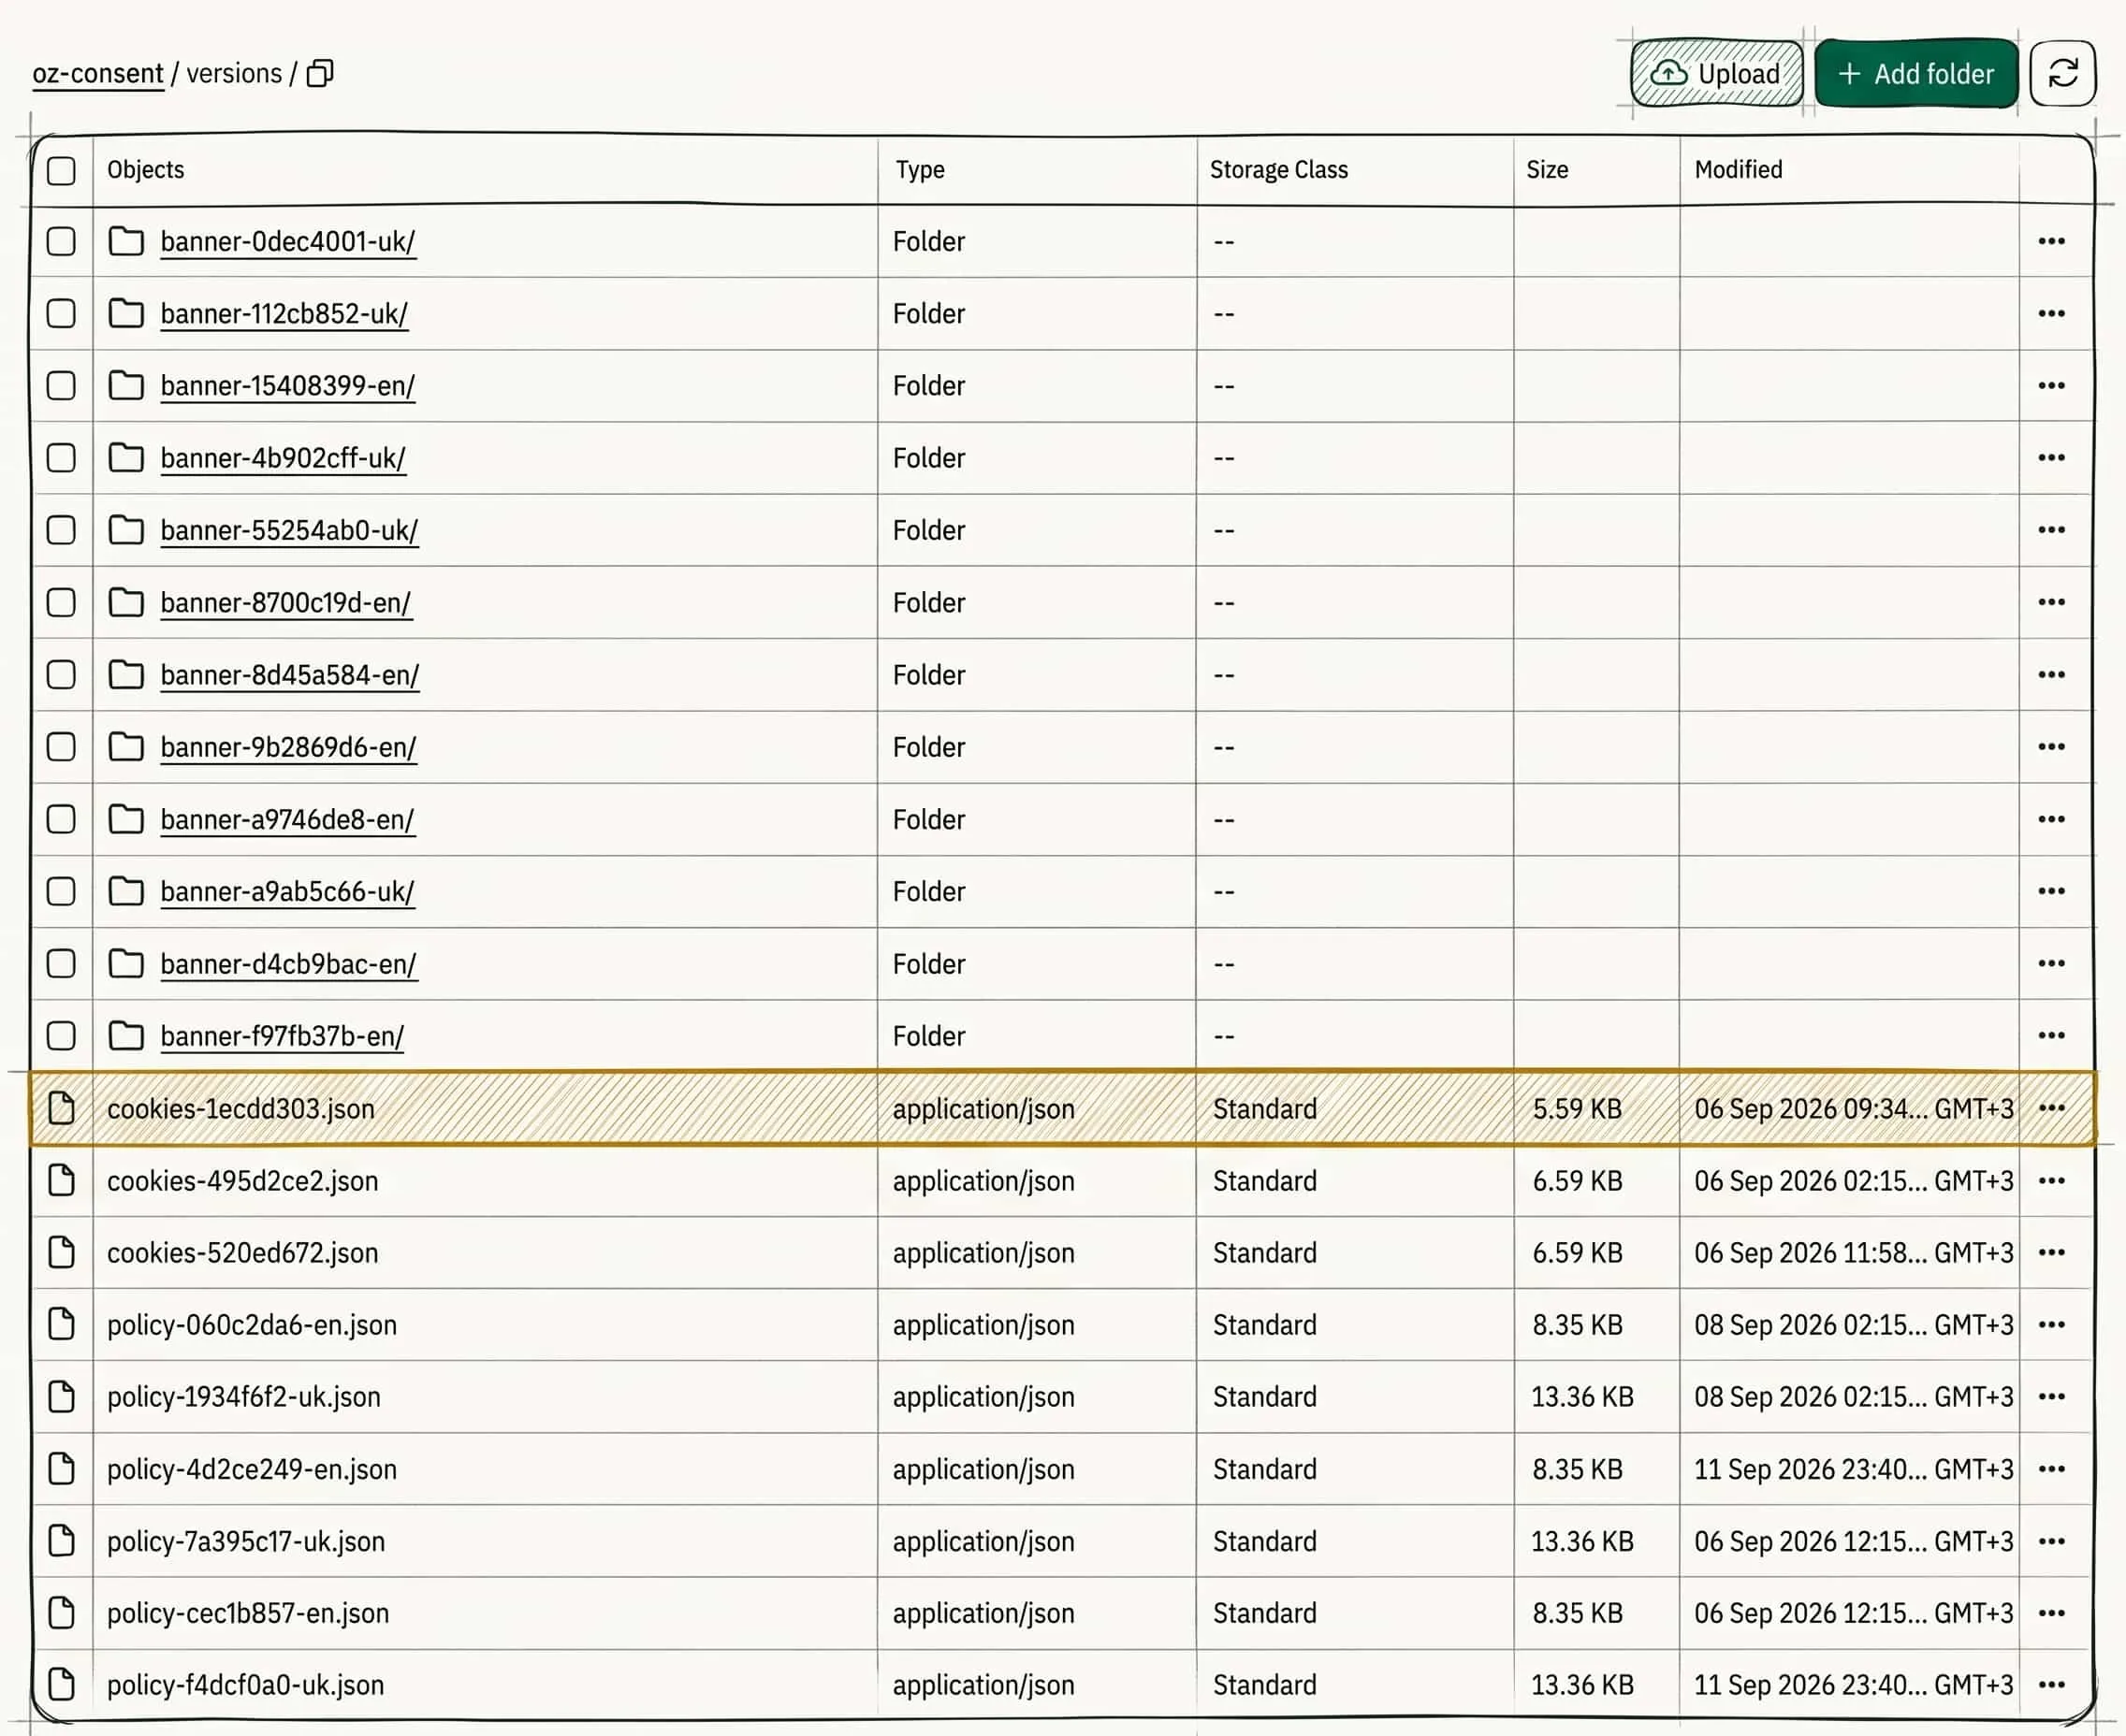Image resolution: width=2126 pixels, height=1736 pixels.
Task: Select the policy-7a395c17-uk.json file name
Action: tap(246, 1541)
